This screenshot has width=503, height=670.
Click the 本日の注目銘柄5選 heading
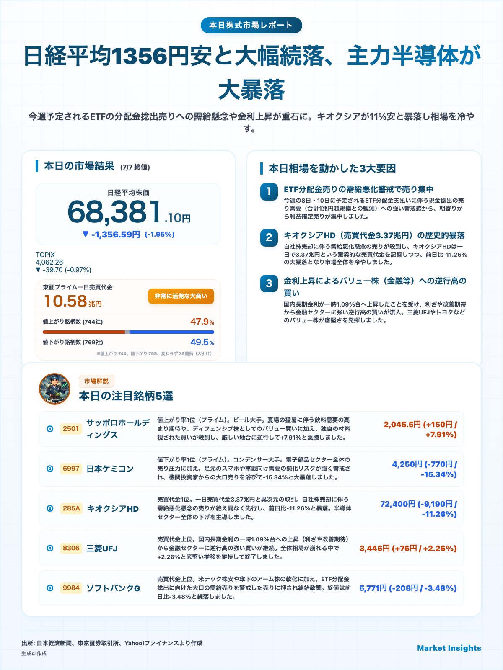[126, 396]
